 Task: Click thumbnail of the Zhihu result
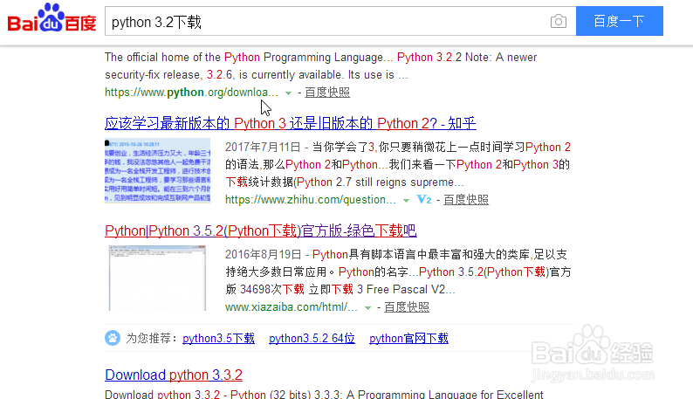pyautogui.click(x=157, y=170)
